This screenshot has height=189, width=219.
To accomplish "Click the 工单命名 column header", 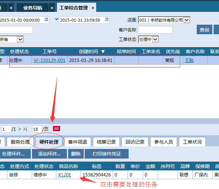I will [151, 51].
